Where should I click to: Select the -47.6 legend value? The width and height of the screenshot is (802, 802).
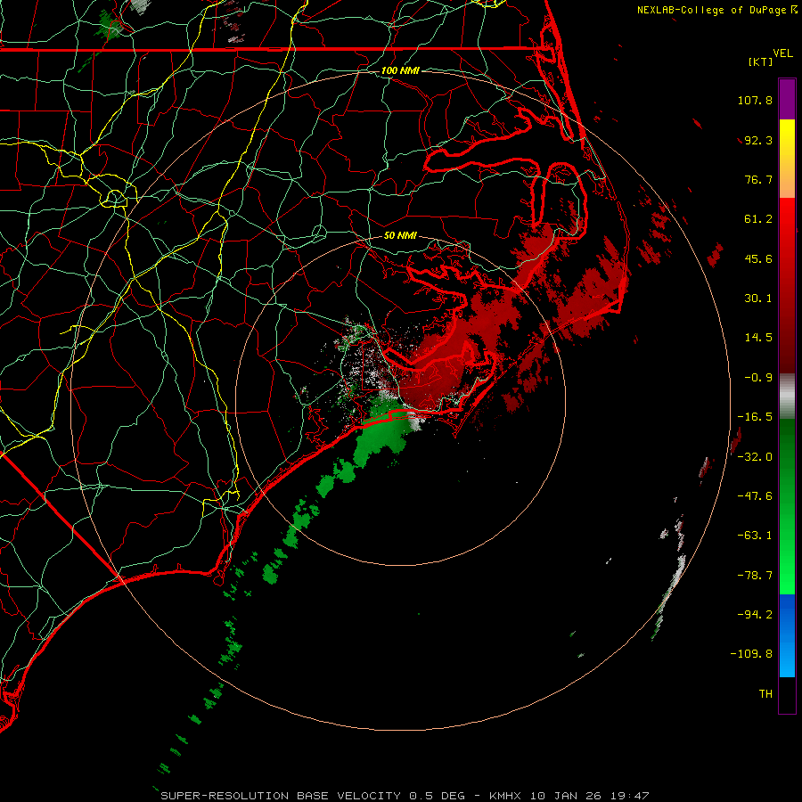[x=755, y=496]
